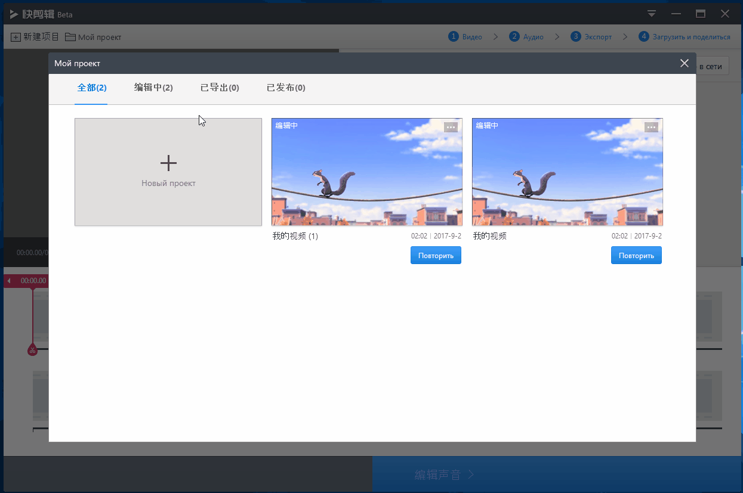This screenshot has width=743, height=493.
Task: Switch to the 全部(2) tab
Action: coord(92,88)
